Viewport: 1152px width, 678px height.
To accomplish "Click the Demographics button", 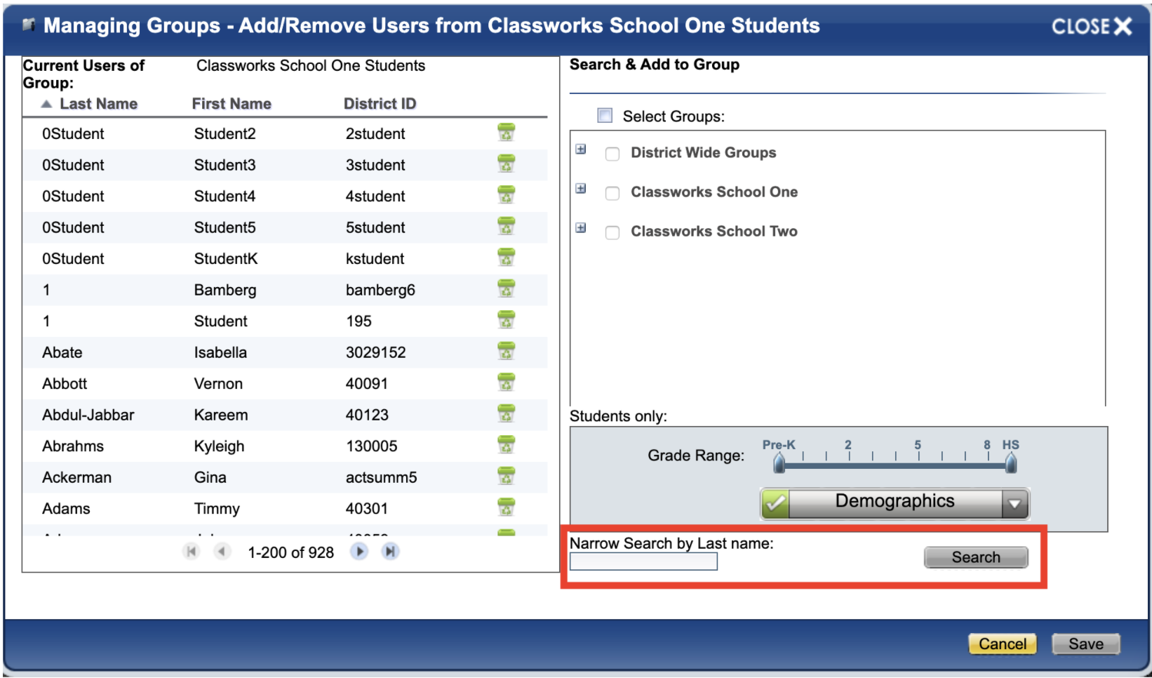I will click(x=895, y=503).
